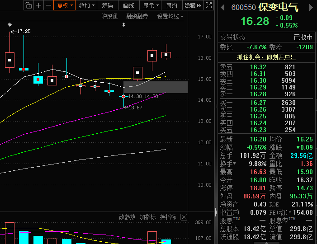Click the 金额 value 29.56亿

pyautogui.click(x=302, y=155)
